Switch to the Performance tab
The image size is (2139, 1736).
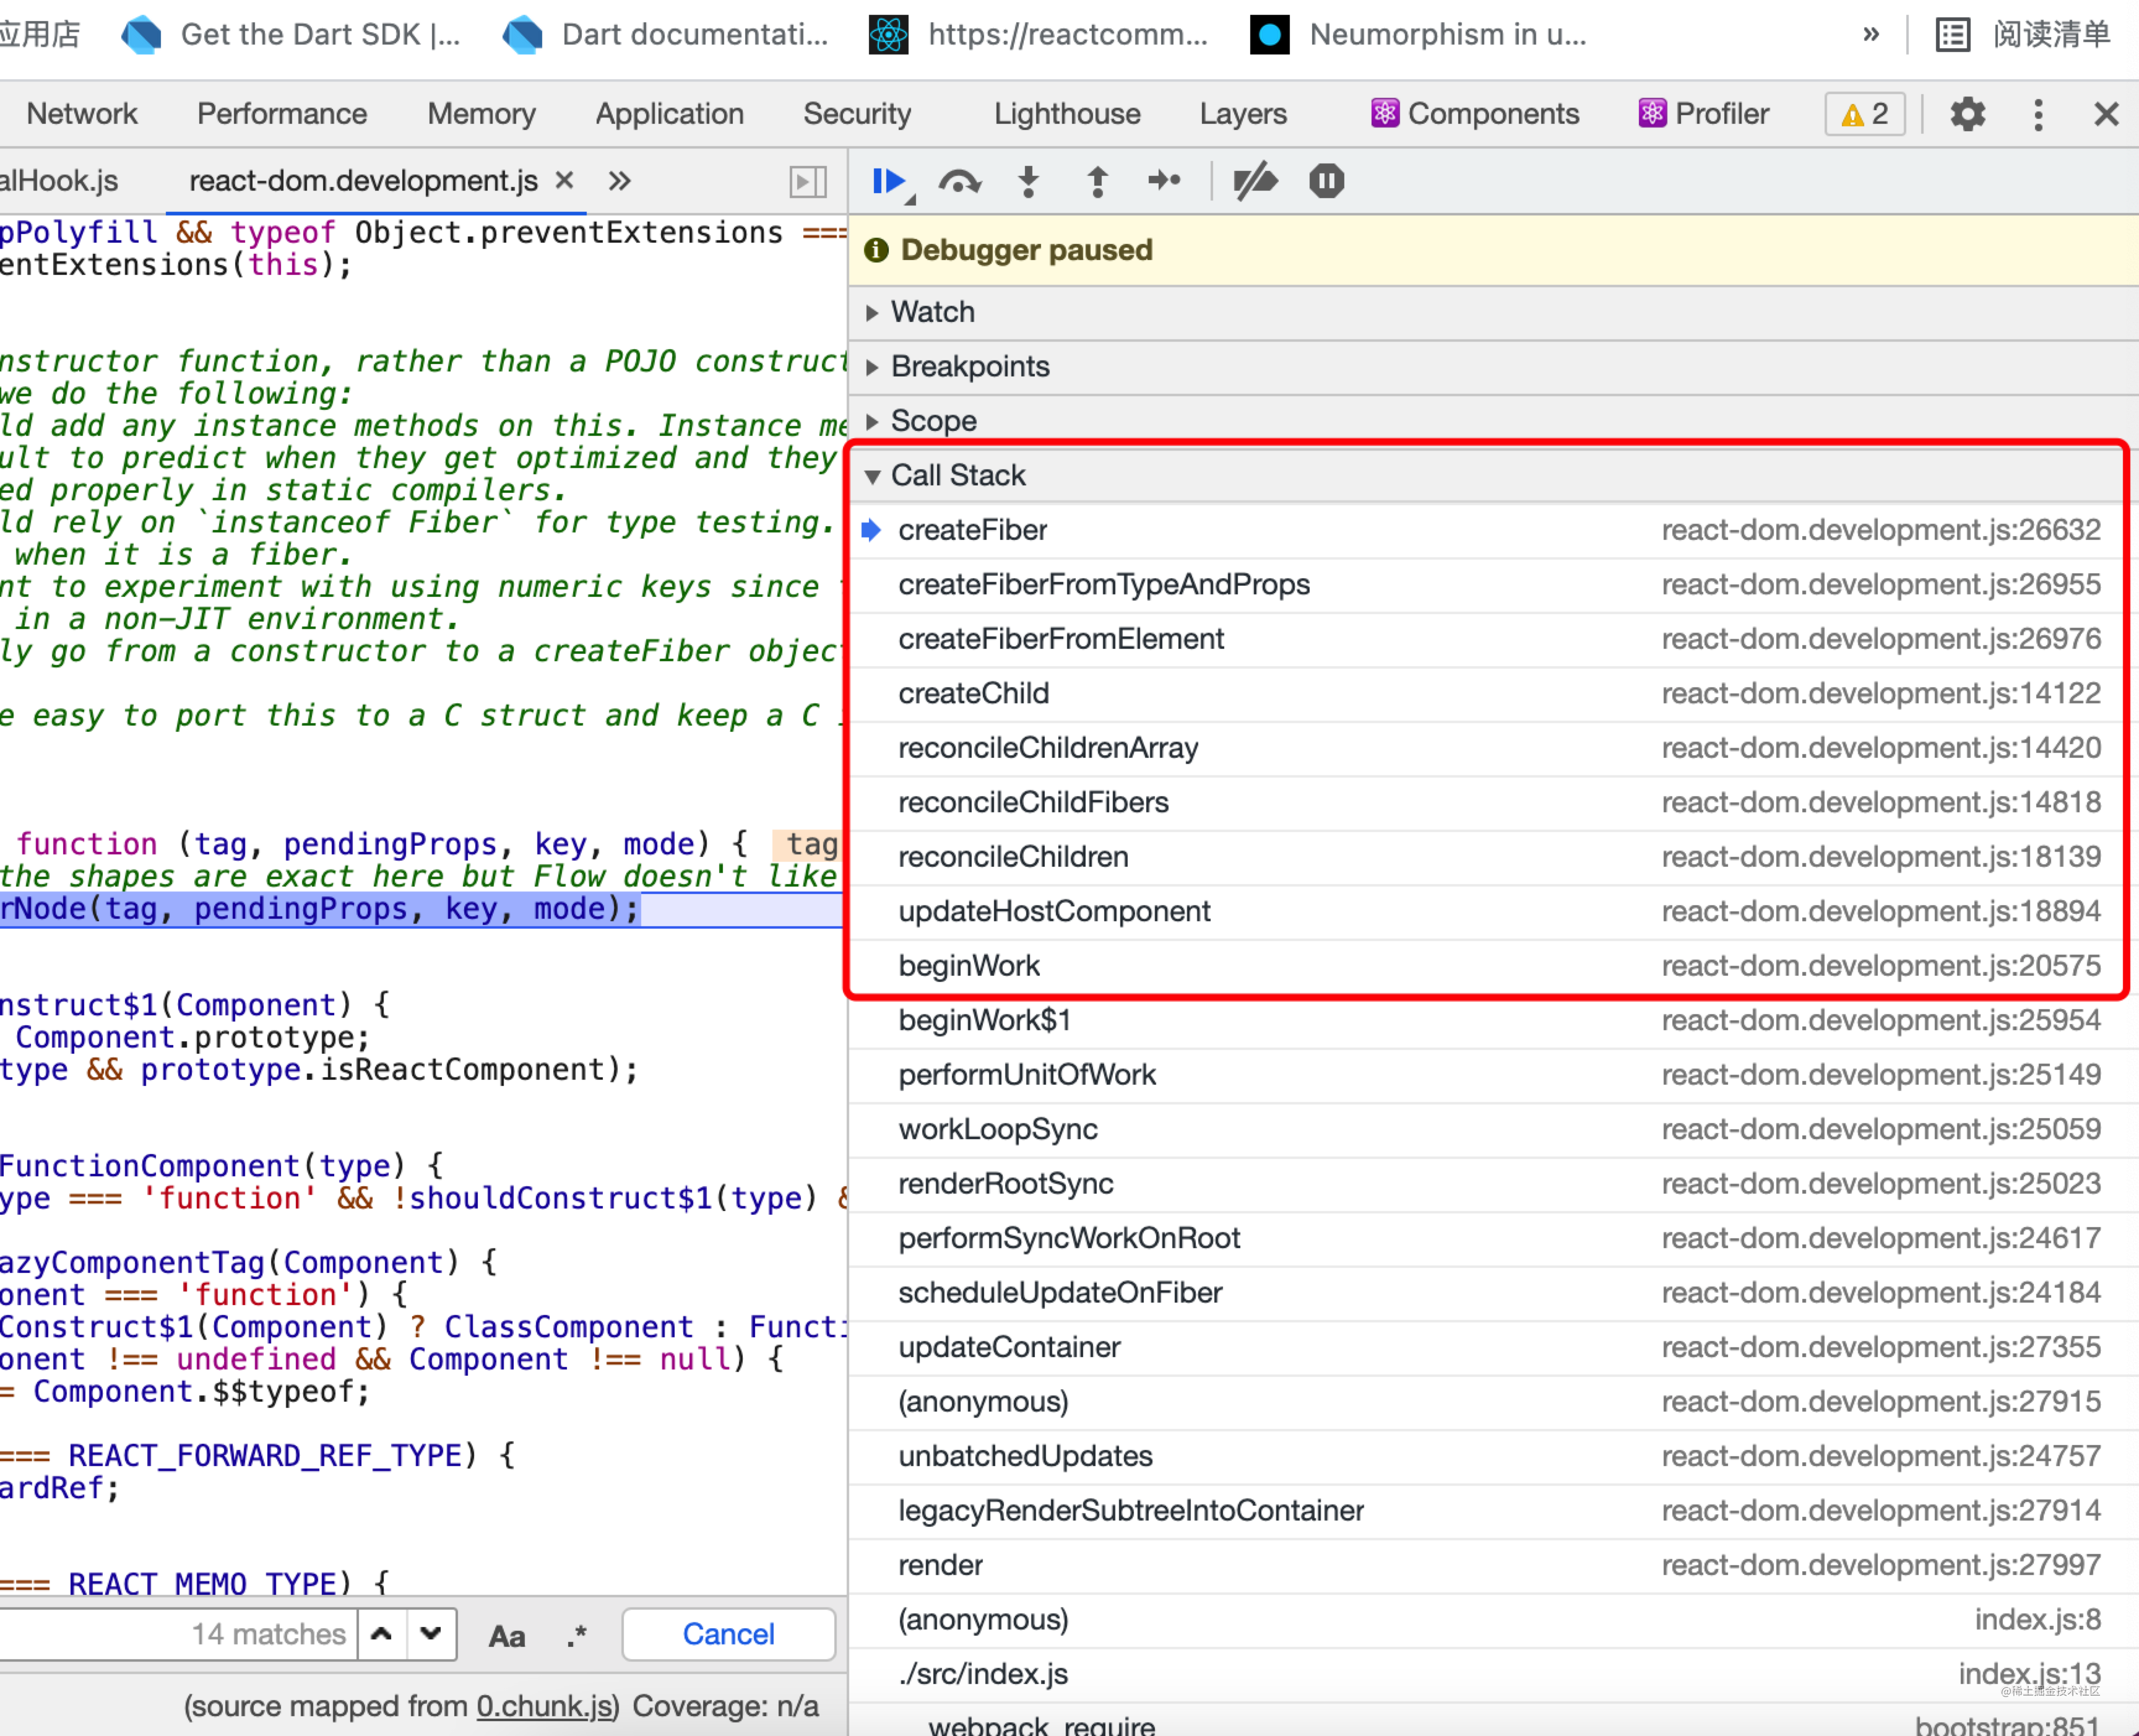coord(282,114)
